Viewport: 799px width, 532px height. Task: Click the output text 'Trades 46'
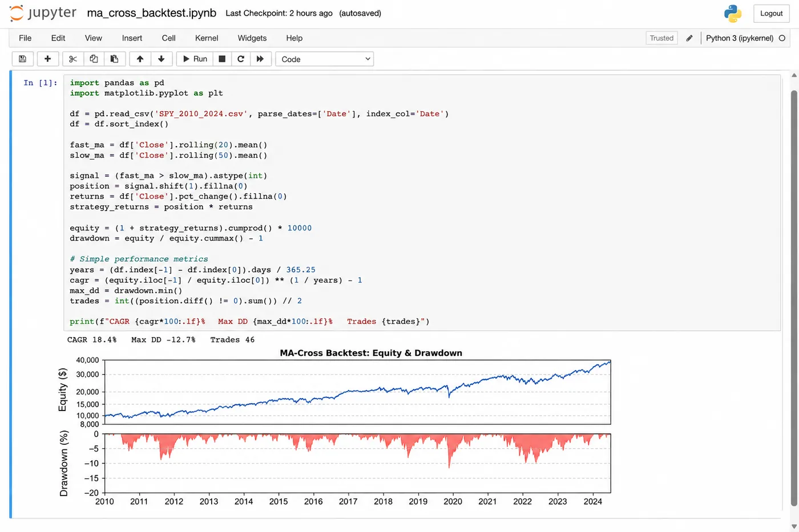pyautogui.click(x=232, y=340)
